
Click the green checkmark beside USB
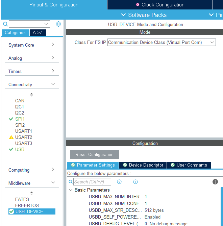click(x=11, y=149)
